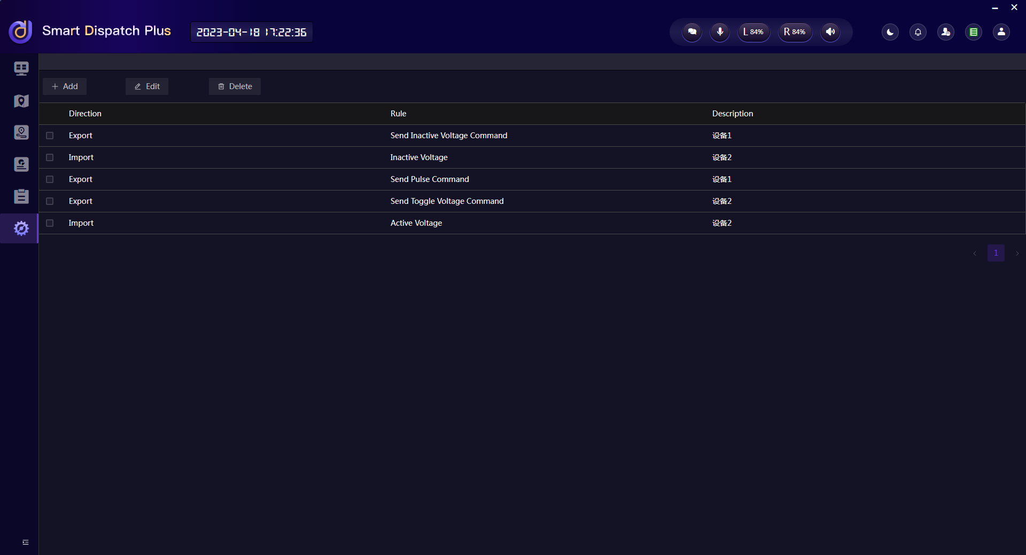Select the map view icon in the sidebar

pyautogui.click(x=21, y=101)
